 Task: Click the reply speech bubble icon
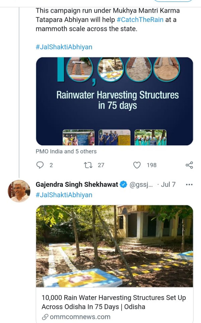(x=40, y=165)
